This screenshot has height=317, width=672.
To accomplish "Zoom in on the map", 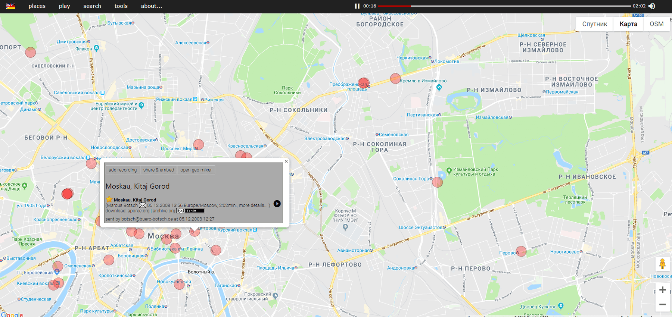I will coord(662,290).
